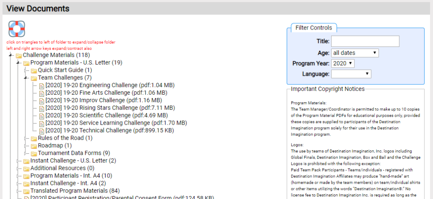Click the Quick Start Guide folder icon
Viewport: 433px width, 199px height.
(x=34, y=71)
